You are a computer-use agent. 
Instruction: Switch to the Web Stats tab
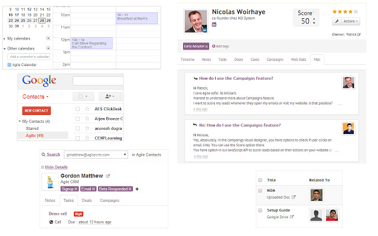[x=298, y=60]
